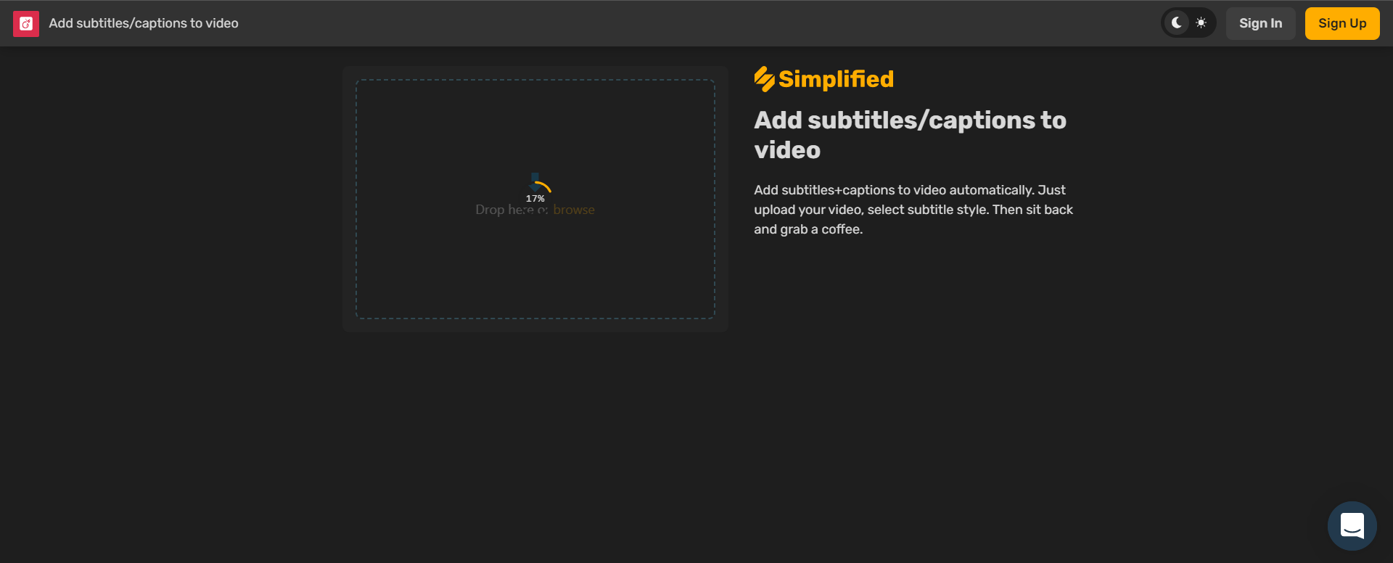Viewport: 1393px width, 563px height.
Task: Click the Simplified wordmark text
Action: pos(836,79)
